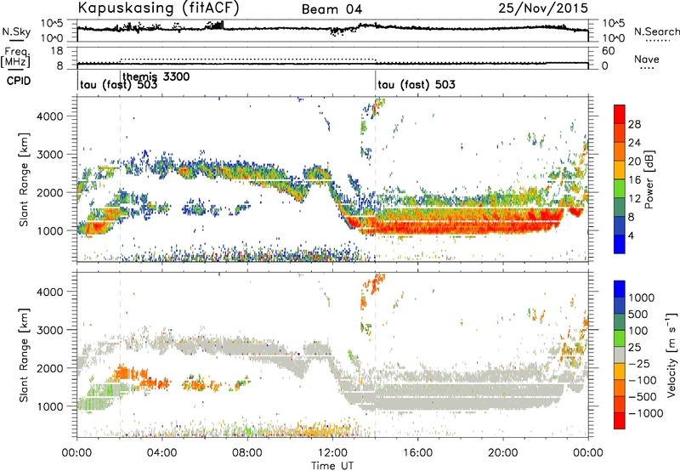Click the 'Freq. [MHz]' axis label
Viewport: 680px width, 471px height.
pyautogui.click(x=15, y=57)
